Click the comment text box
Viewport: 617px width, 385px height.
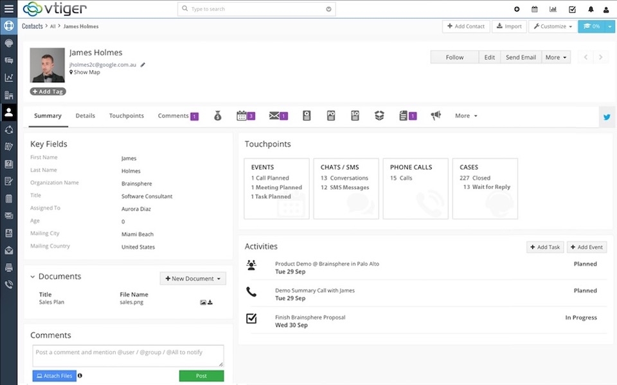click(x=128, y=355)
